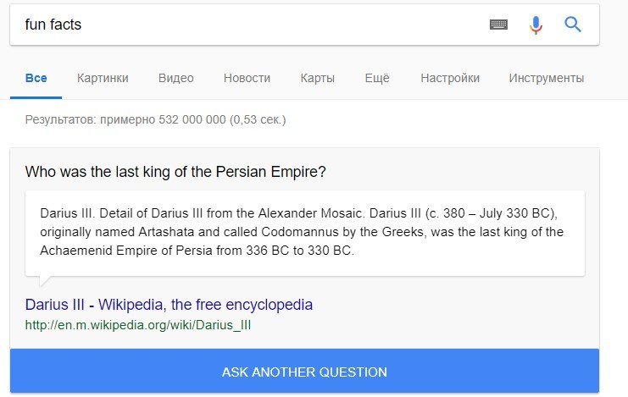Switch to Карты results
This screenshot has height=397, width=628.
point(317,78)
